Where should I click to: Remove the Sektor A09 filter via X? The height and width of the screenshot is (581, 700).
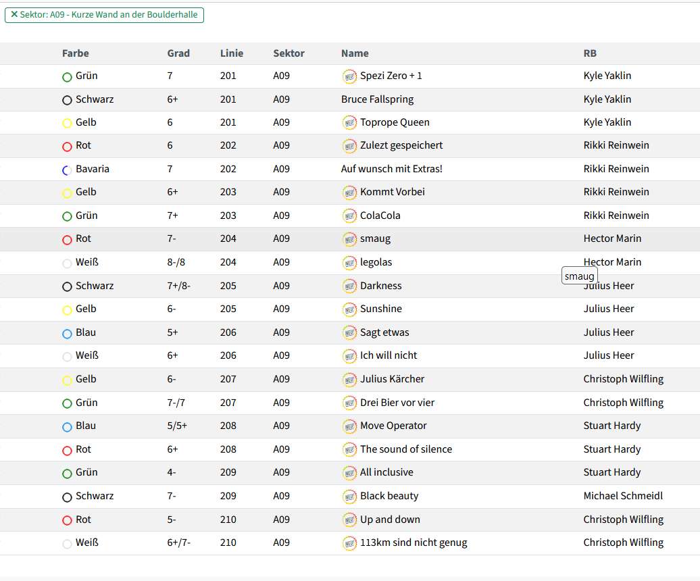[14, 14]
